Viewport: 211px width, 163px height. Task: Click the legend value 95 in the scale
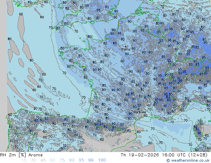pyautogui.click(x=81, y=160)
